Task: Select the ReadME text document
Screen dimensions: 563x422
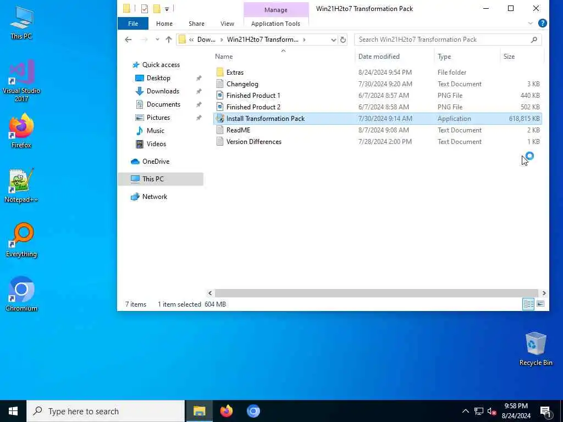Action: point(377,130)
